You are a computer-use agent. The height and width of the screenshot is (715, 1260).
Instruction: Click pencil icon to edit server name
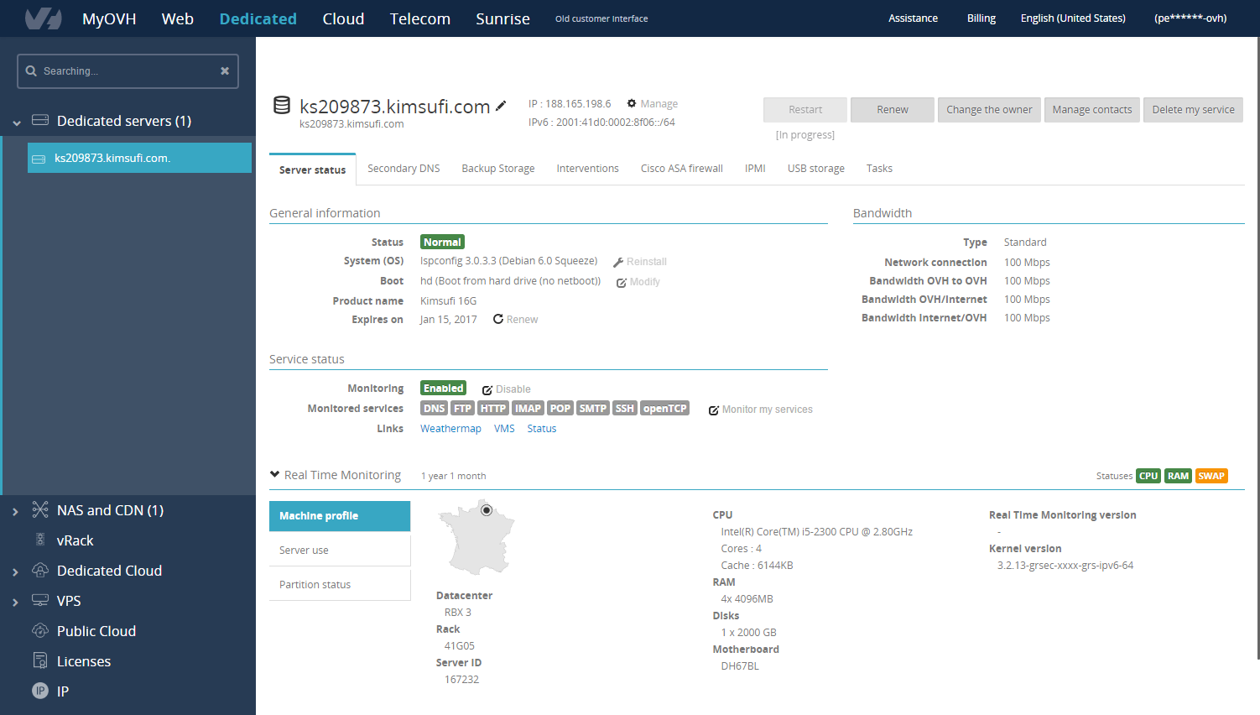coord(501,106)
